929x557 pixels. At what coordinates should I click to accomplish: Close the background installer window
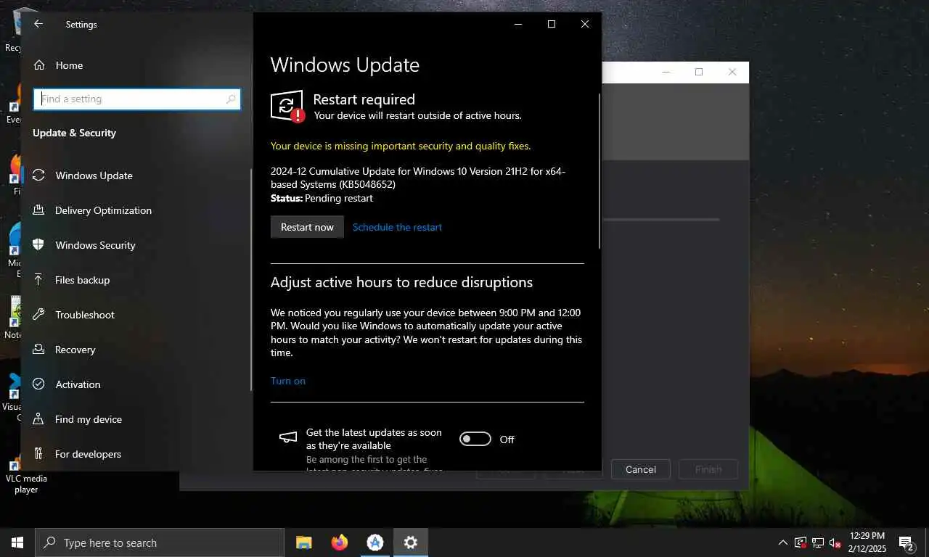click(732, 72)
